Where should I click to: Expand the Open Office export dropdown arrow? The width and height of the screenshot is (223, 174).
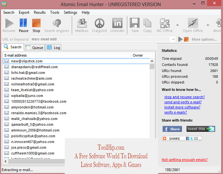[208, 25]
